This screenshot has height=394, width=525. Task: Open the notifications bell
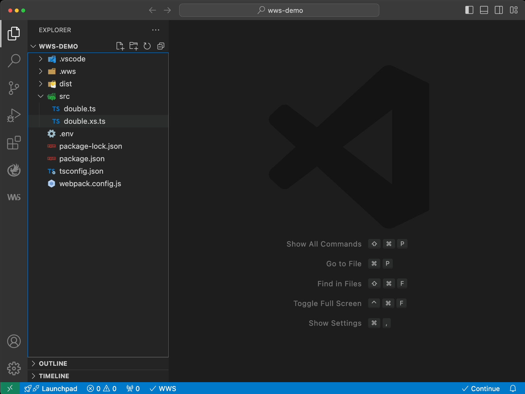point(513,388)
